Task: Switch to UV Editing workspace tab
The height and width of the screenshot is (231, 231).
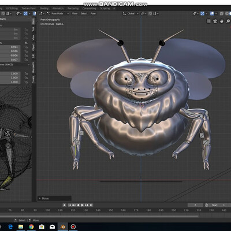Action: (x=12, y=9)
